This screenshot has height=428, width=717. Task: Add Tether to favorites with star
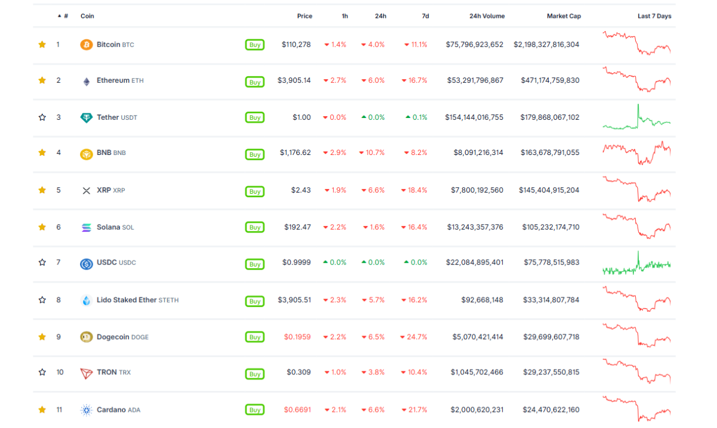tap(42, 117)
